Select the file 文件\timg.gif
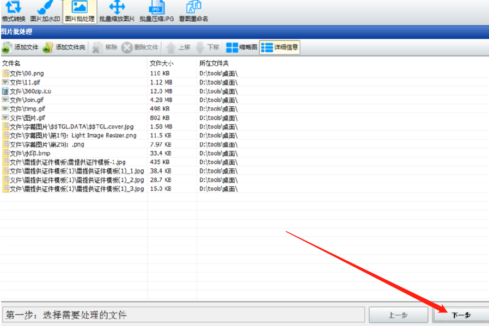The image size is (489, 326). pyautogui.click(x=27, y=109)
